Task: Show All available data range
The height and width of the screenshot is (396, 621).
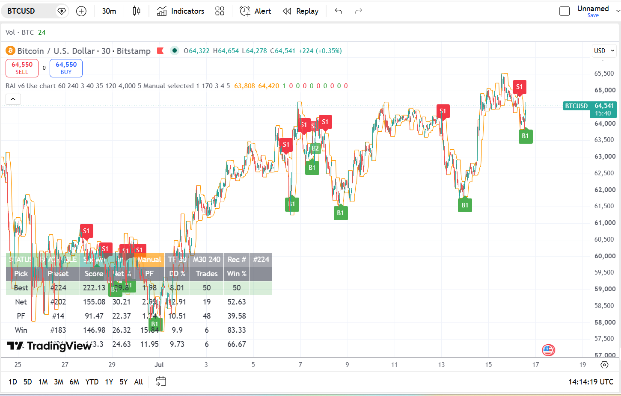Action: [x=139, y=382]
